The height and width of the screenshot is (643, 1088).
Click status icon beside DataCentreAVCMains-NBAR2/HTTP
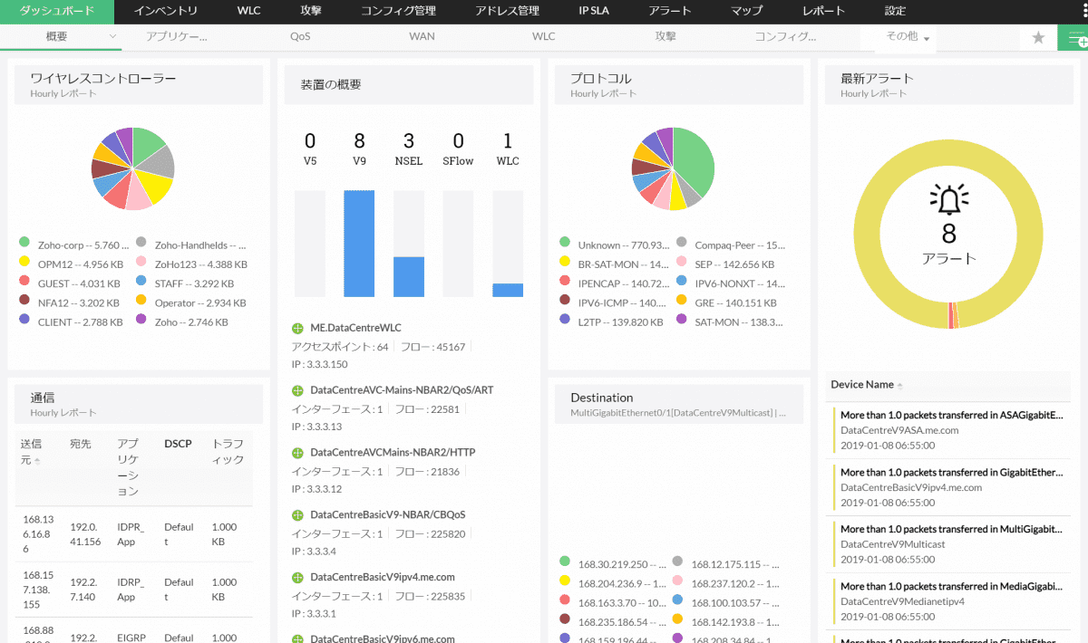pos(297,453)
